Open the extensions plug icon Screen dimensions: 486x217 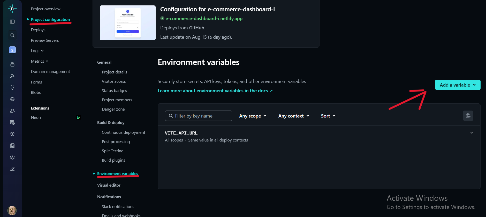pos(12,88)
